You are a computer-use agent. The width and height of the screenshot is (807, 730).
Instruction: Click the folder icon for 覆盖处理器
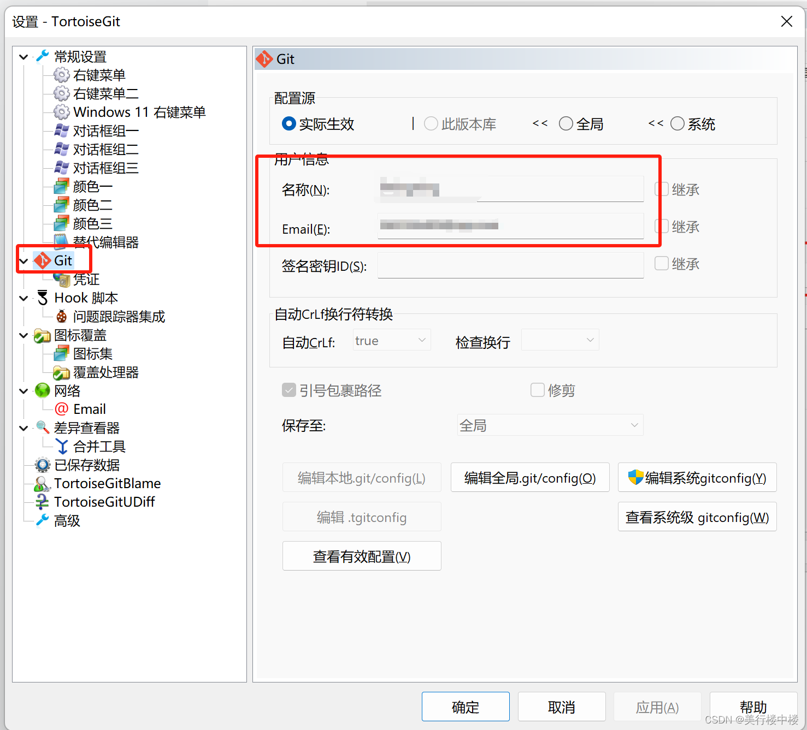(x=62, y=372)
